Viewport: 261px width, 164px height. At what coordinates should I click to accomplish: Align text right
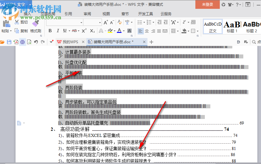pyautogui.click(x=153, y=31)
